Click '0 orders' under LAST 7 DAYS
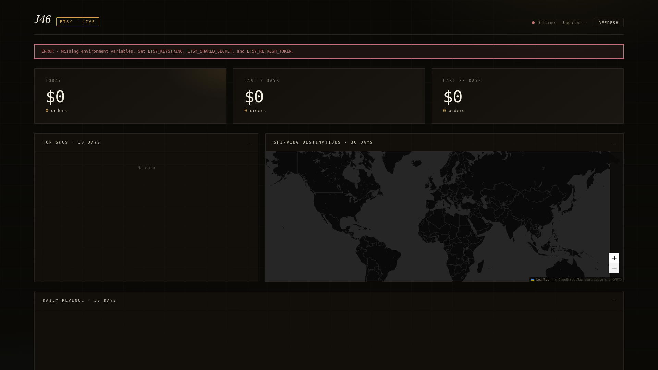The image size is (658, 370). 255,111
